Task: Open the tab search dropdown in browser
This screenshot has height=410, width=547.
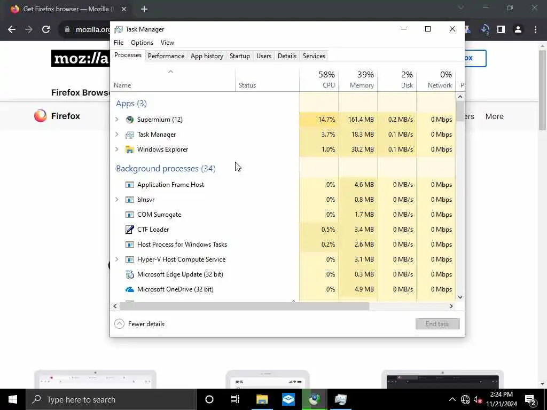Action: point(461,7)
